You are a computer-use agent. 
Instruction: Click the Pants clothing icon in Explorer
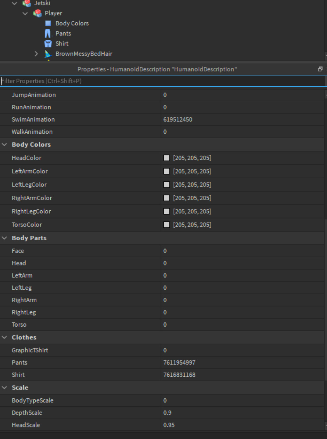coord(48,33)
